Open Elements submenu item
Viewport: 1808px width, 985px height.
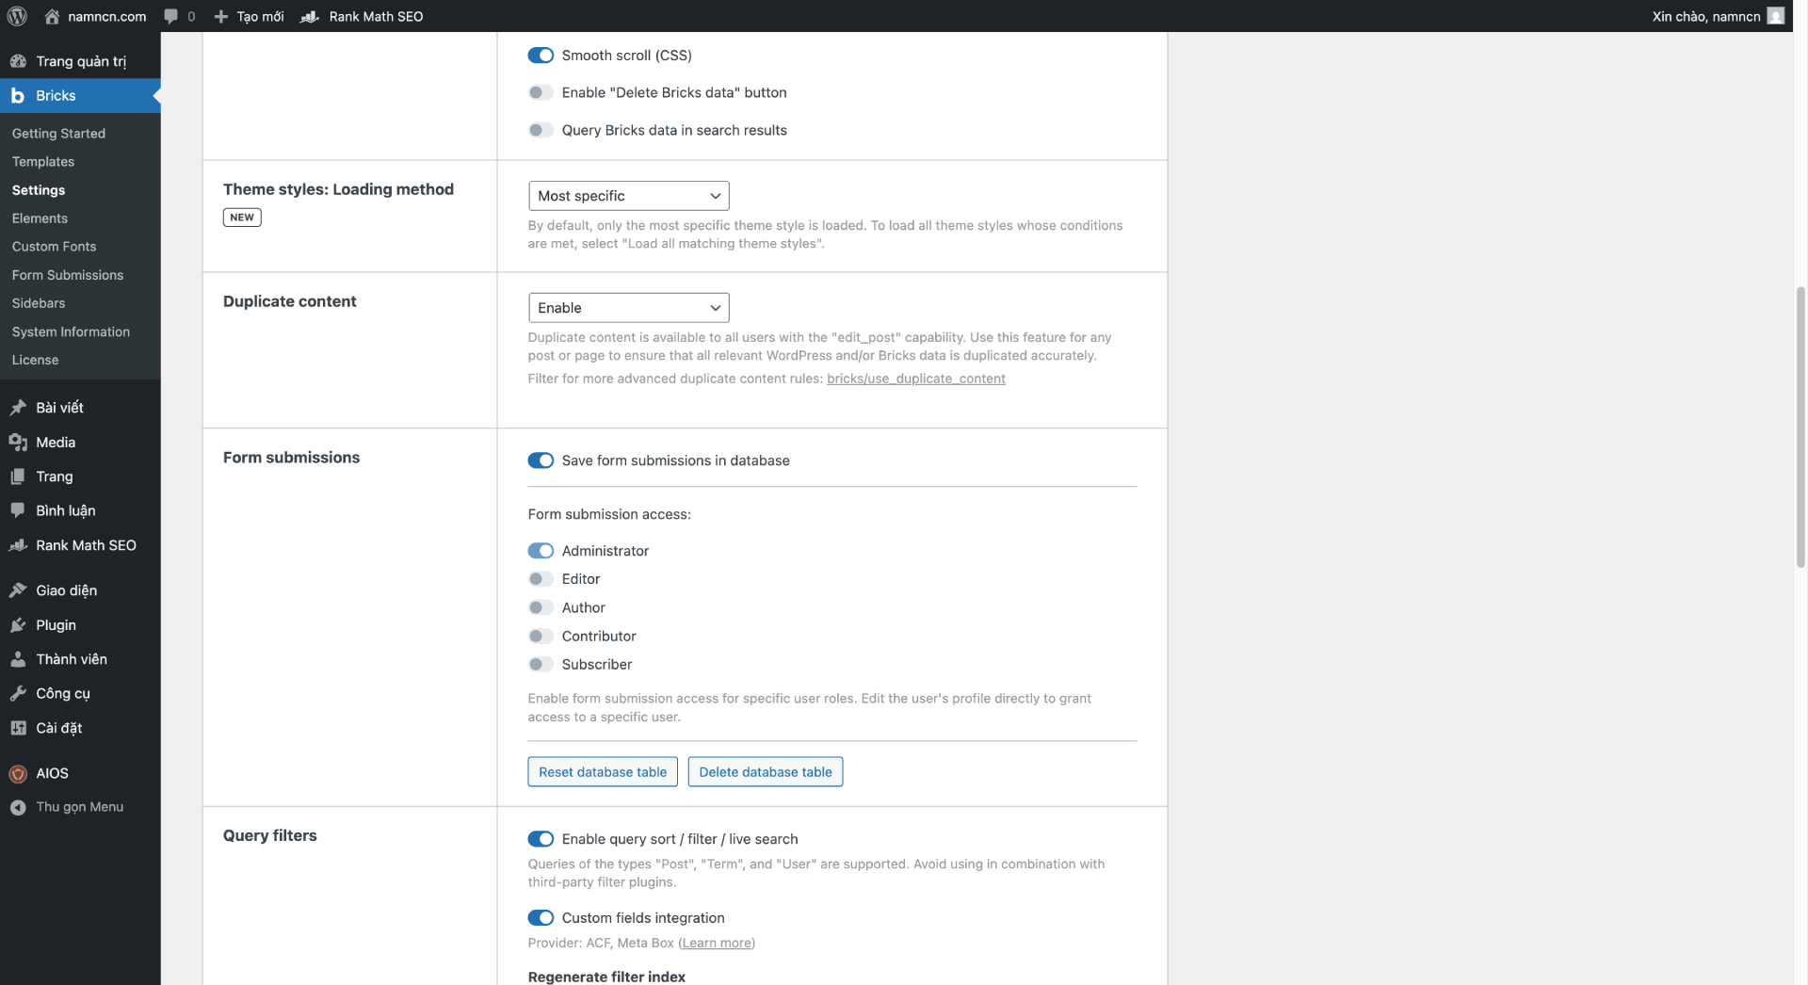(40, 218)
